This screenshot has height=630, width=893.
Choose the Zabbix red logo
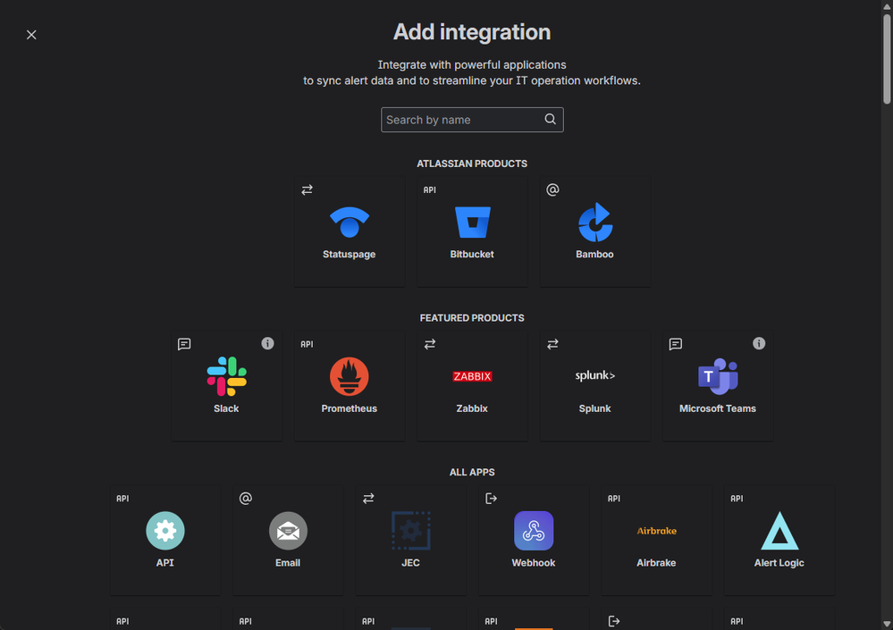[472, 376]
